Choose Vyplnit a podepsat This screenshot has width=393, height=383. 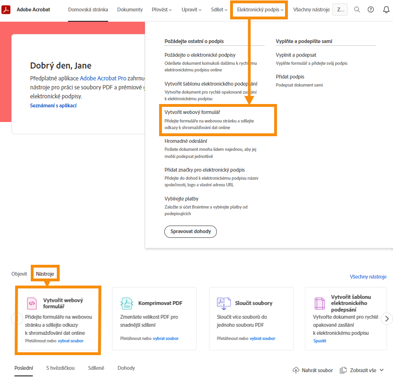(296, 55)
